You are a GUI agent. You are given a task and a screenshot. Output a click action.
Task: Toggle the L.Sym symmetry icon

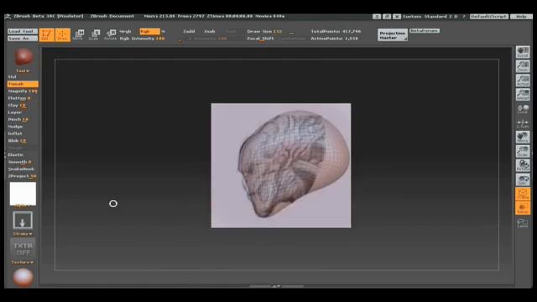tap(523, 123)
